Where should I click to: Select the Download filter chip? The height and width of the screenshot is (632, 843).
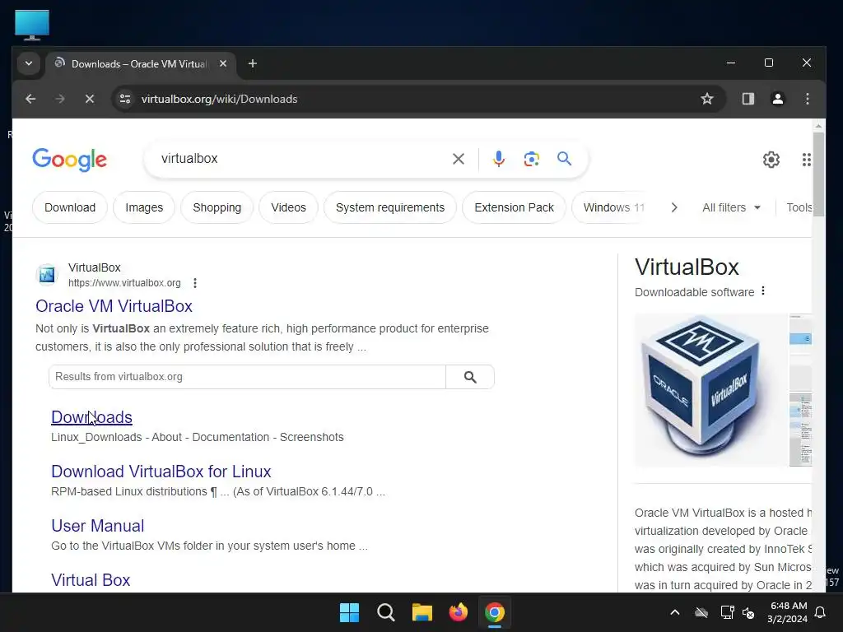pyautogui.click(x=70, y=207)
